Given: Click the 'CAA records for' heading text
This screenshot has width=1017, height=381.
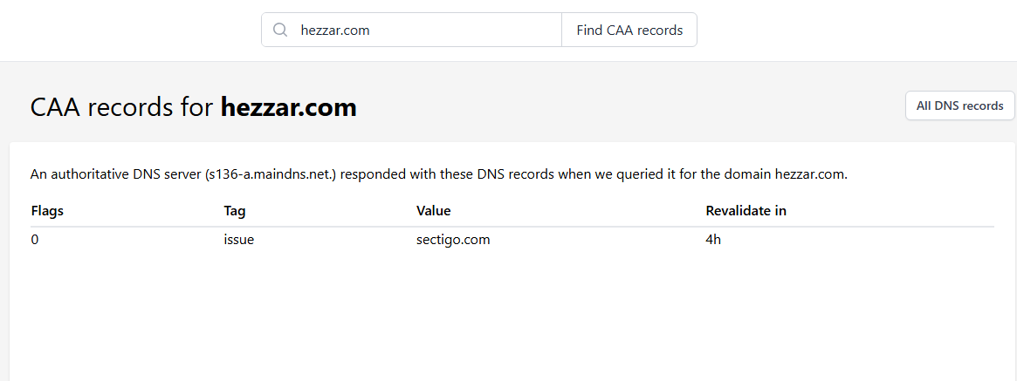Looking at the screenshot, I should coord(121,107).
